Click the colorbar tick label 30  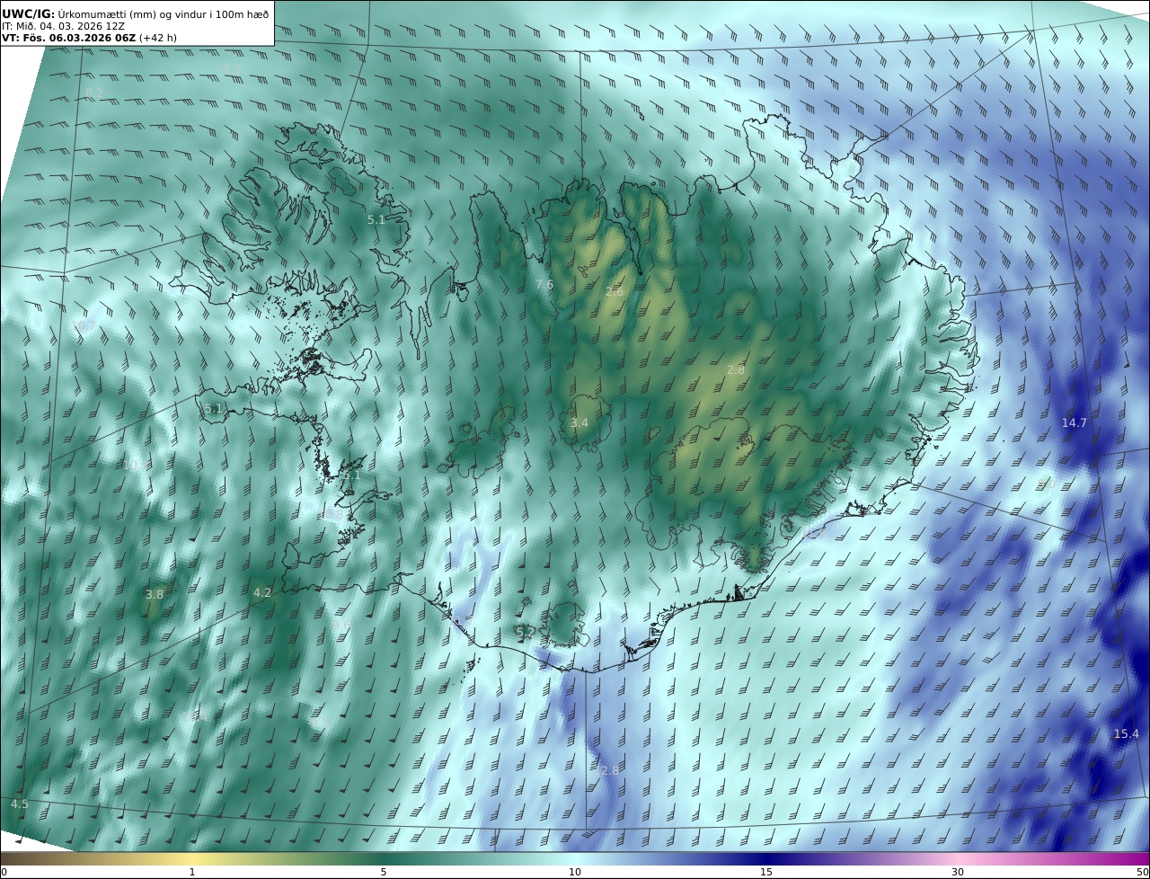pyautogui.click(x=958, y=872)
